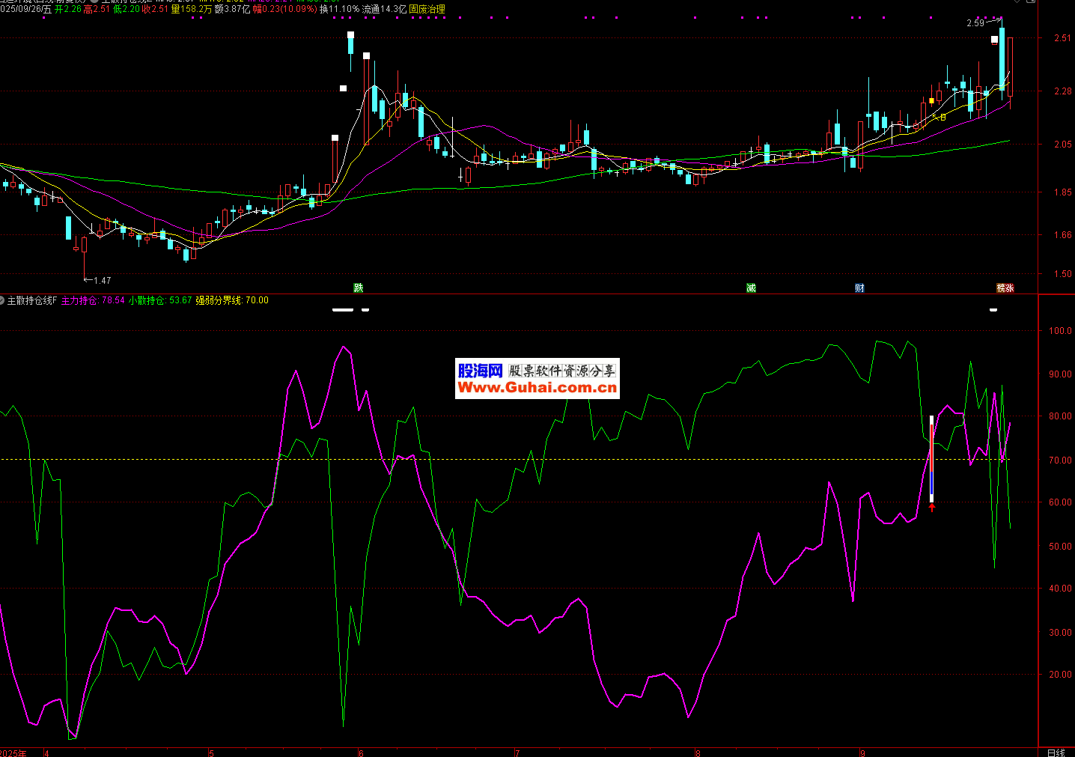Screen dimensions: 1075x757
Task: Click the white-blue signal bar on indicator
Action: tap(931, 458)
